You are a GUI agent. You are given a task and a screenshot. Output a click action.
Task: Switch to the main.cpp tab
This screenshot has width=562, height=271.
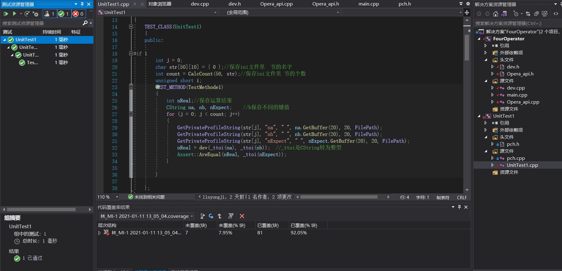[369, 4]
